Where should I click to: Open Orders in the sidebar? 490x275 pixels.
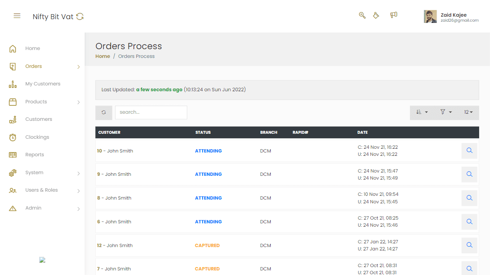click(x=33, y=66)
